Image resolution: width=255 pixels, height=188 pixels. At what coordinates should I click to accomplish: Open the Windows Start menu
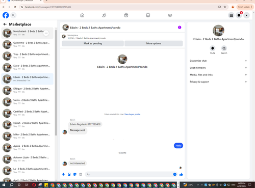point(4,185)
